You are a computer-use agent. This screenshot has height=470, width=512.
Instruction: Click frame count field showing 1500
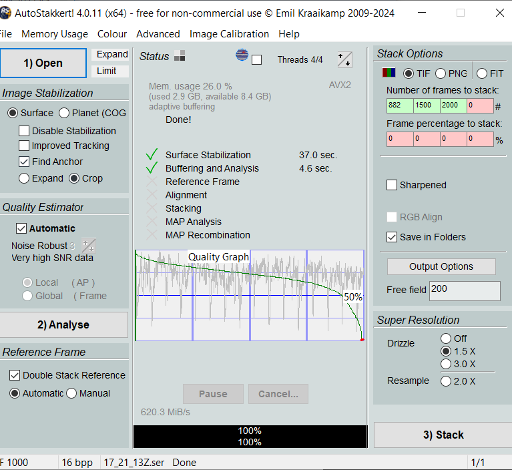[x=427, y=105]
